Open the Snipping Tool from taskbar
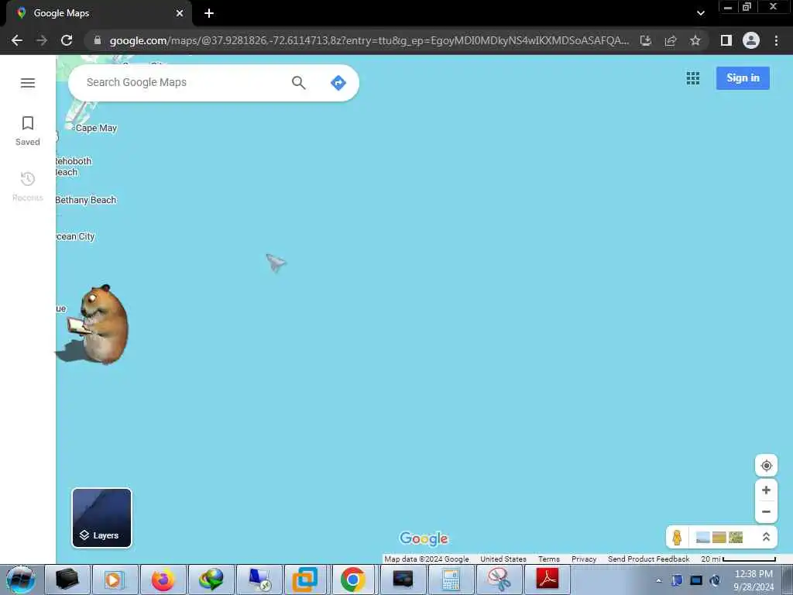The image size is (793, 595). [499, 580]
